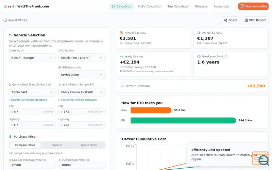The width and height of the screenshot is (272, 170).
Task: Click the orange Gas distance bar
Action: point(151,110)
